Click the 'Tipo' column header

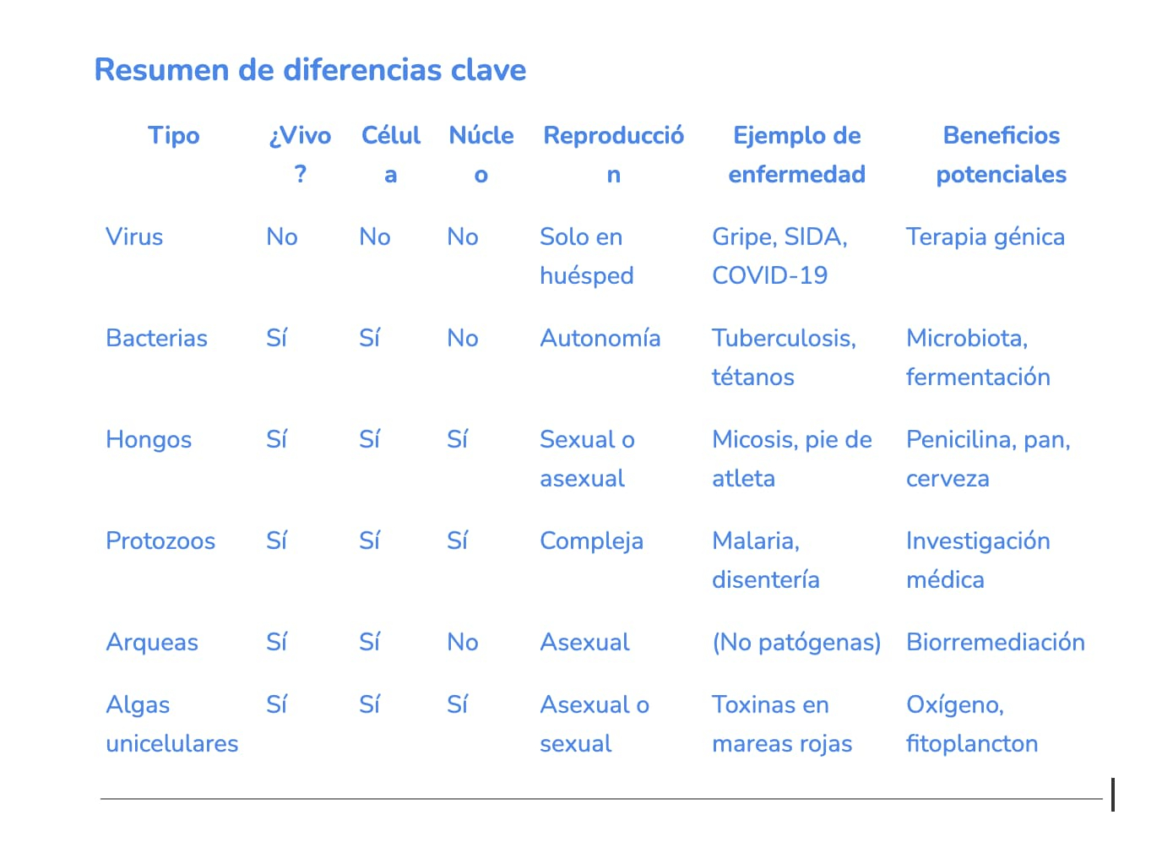click(174, 136)
